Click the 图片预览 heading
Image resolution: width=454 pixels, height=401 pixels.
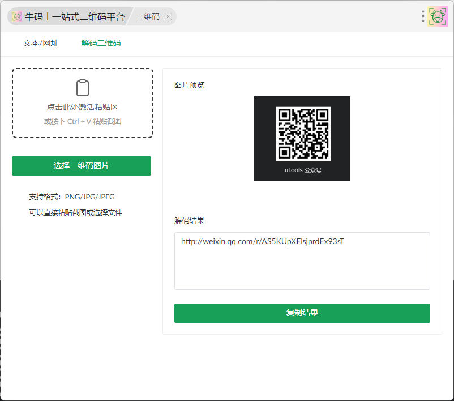190,85
